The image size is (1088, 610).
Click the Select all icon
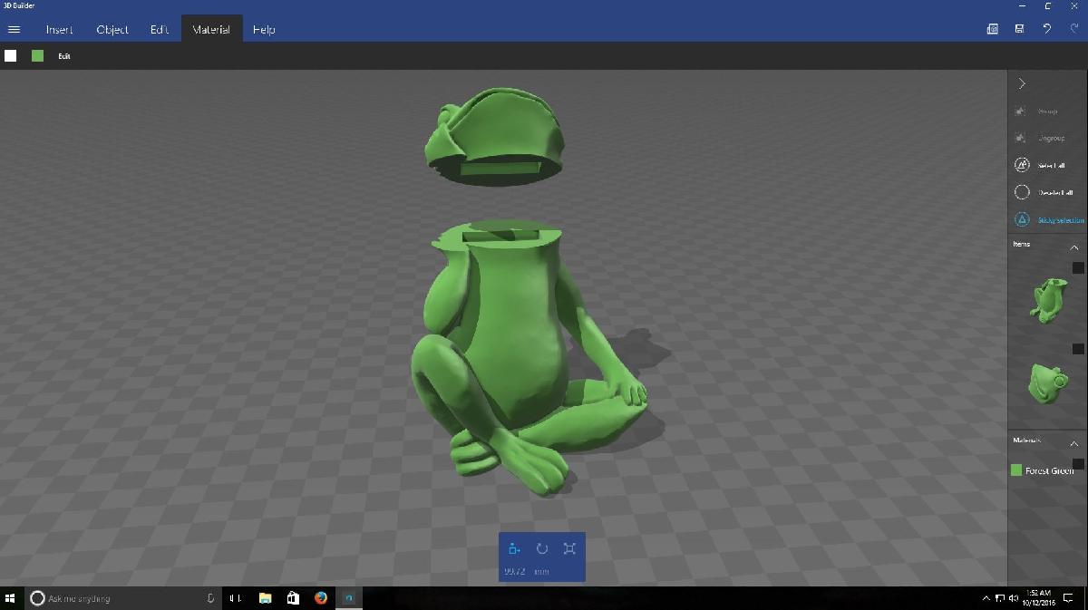(1022, 165)
